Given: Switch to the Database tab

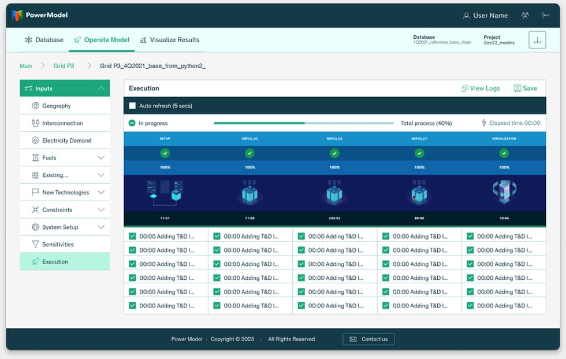Looking at the screenshot, I should point(44,40).
